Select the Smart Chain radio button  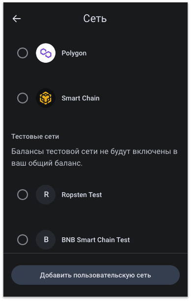point(23,98)
